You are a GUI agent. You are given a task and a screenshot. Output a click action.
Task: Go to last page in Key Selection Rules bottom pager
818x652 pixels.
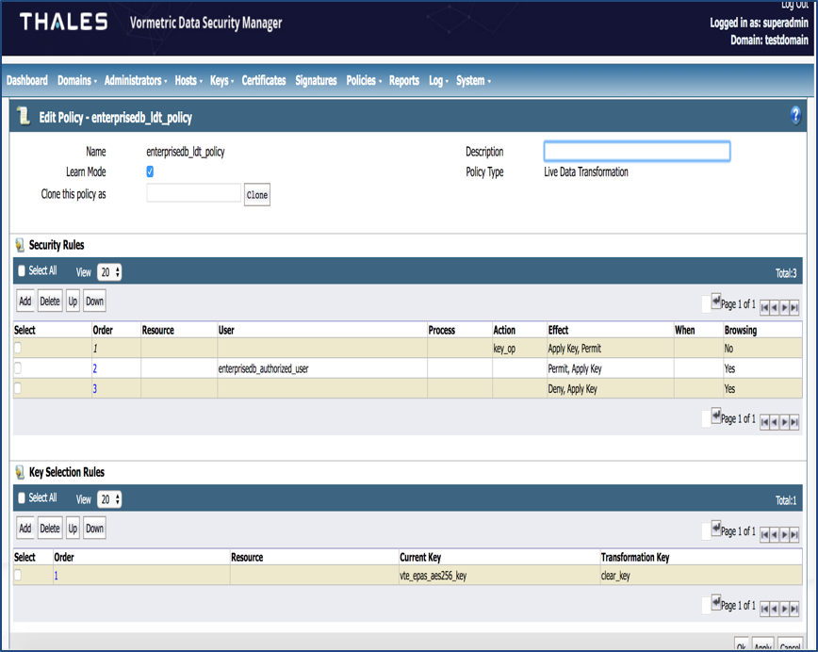click(794, 609)
